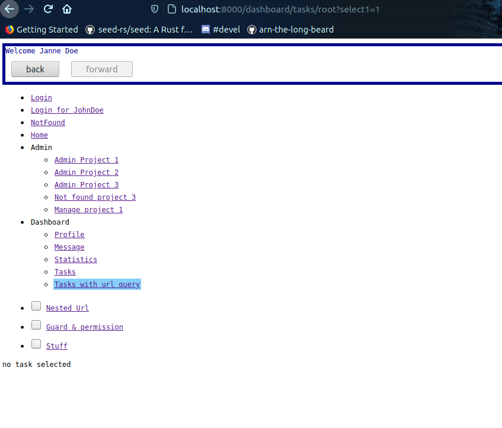Screen dimensions: 502x428
Task: Open Admin Project 2 link
Action: [87, 173]
